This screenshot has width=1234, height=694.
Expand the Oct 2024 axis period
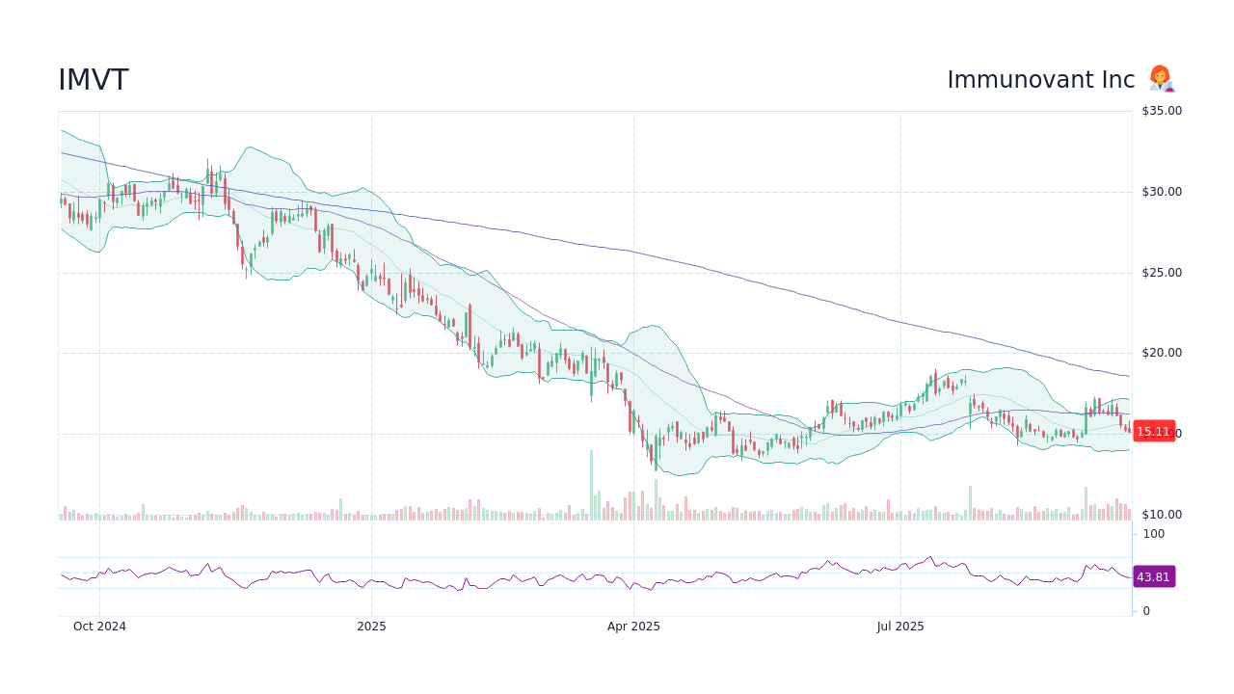(100, 627)
